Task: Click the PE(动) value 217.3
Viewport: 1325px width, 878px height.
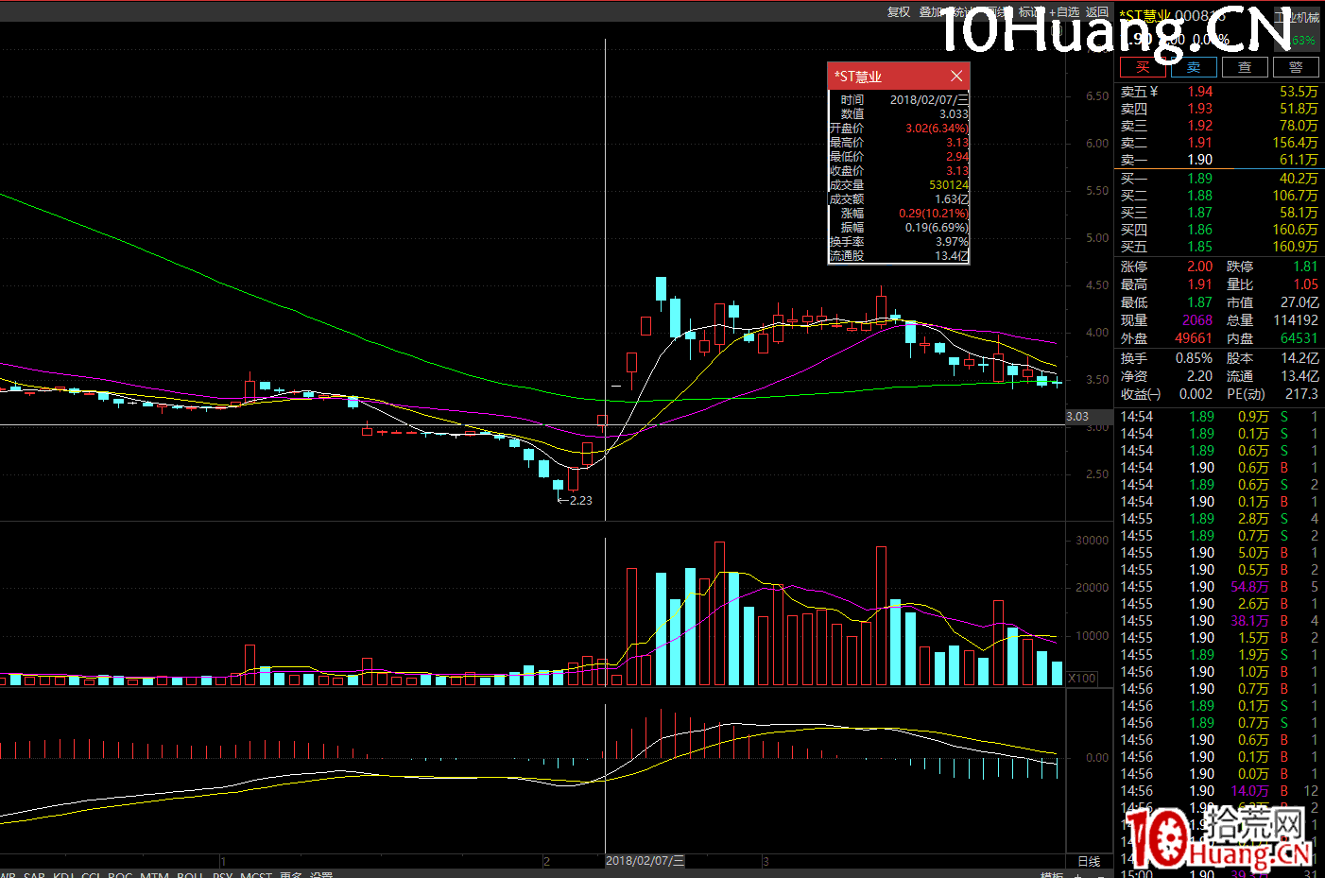Action: 1301,394
